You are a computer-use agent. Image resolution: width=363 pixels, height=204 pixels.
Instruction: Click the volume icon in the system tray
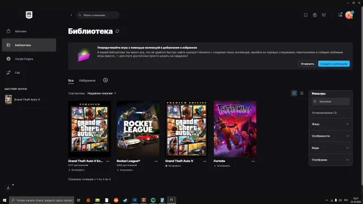340,200
